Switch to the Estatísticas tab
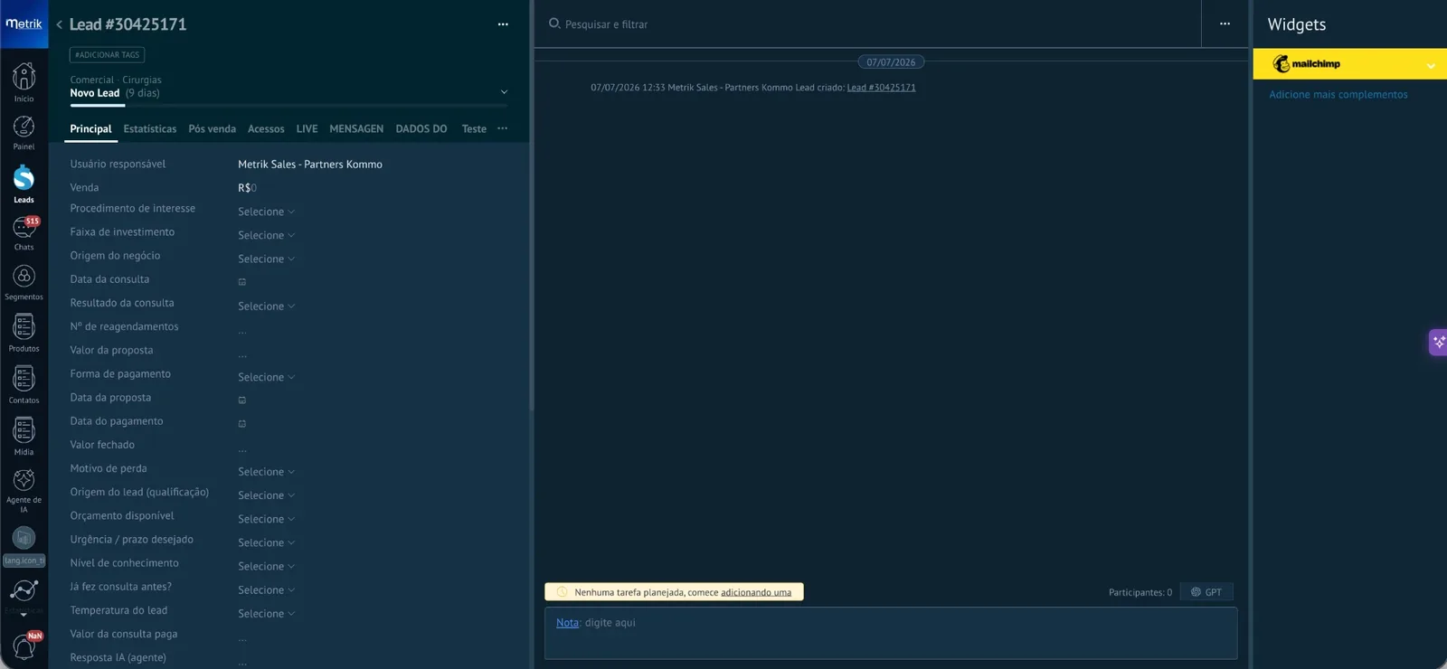Viewport: 1447px width, 669px height. pos(150,129)
